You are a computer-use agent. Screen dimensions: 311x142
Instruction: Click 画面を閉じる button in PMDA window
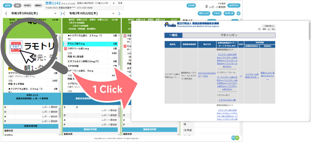click(x=269, y=26)
